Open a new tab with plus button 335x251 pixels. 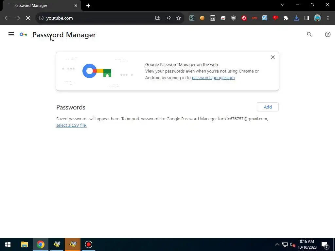[88, 6]
